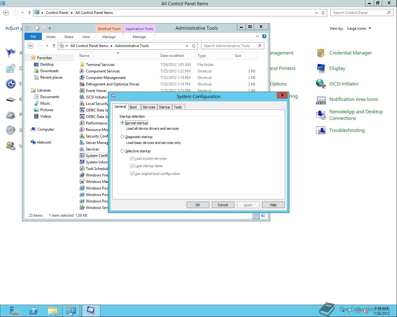Select the Component Services shortcut icon
Image resolution: width=397 pixels, height=317 pixels.
(82, 71)
